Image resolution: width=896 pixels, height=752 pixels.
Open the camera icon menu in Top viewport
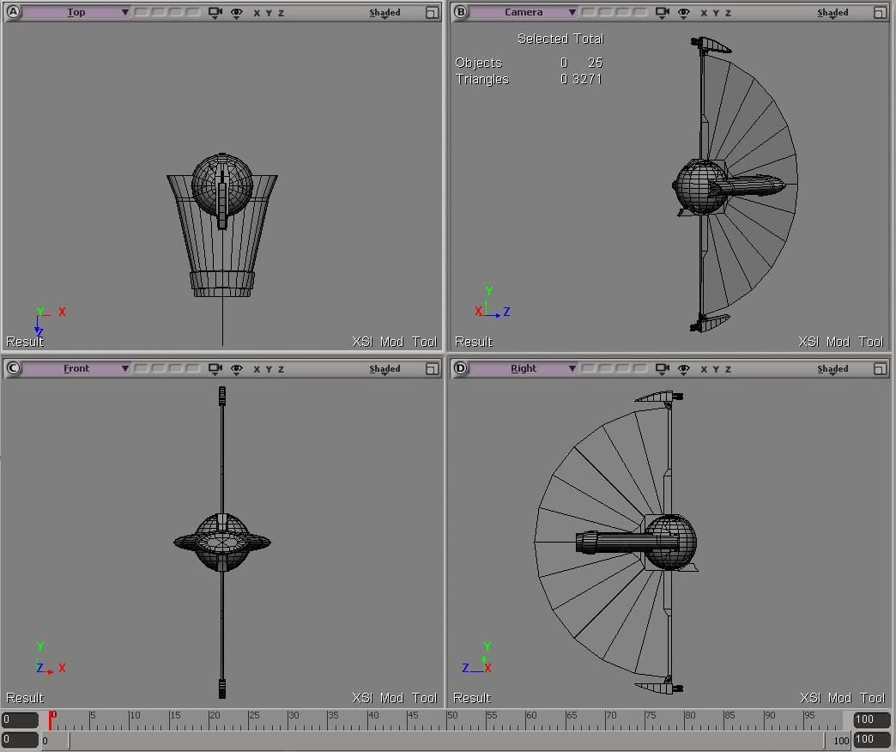tap(215, 13)
